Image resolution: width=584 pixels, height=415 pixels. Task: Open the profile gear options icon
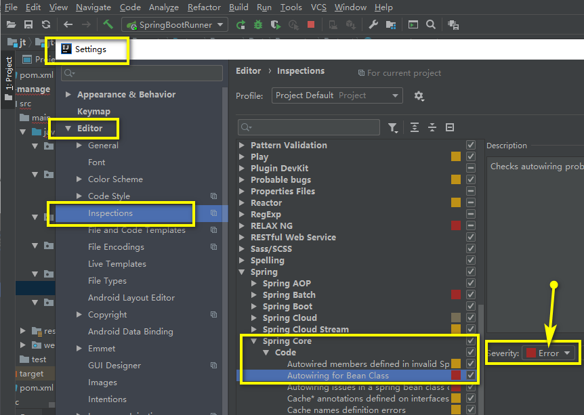point(419,96)
